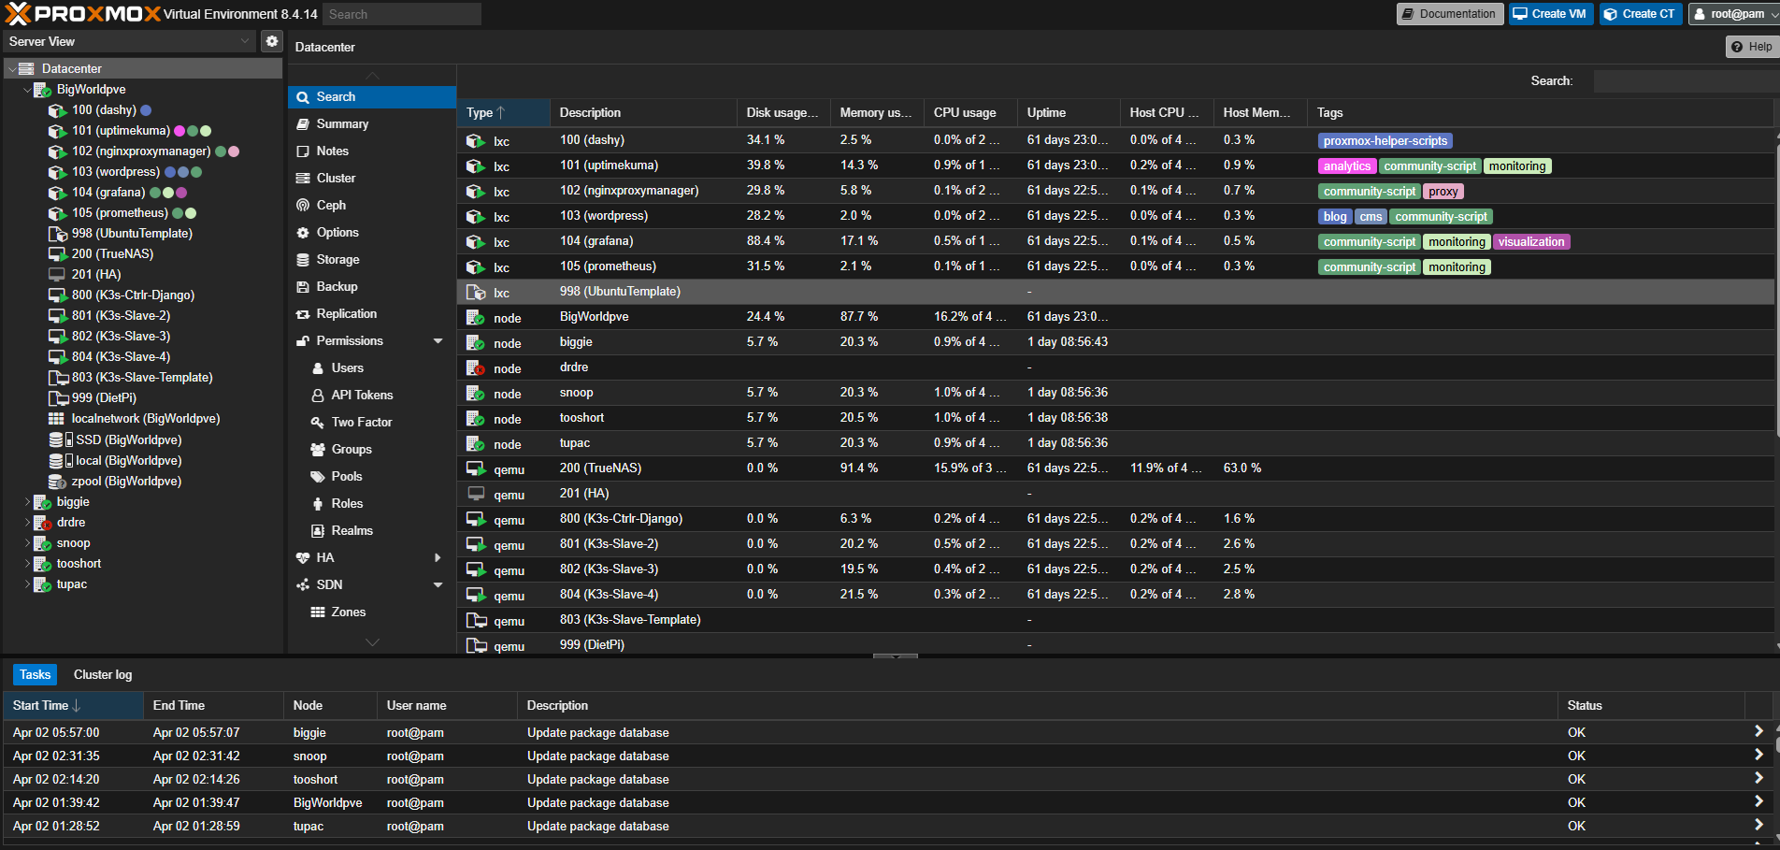Open the HA menu item
Viewport: 1780px width, 850px height.
click(371, 558)
